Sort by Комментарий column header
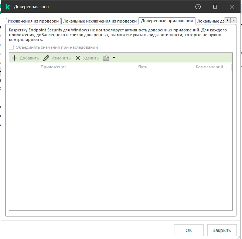 [x=209, y=67]
